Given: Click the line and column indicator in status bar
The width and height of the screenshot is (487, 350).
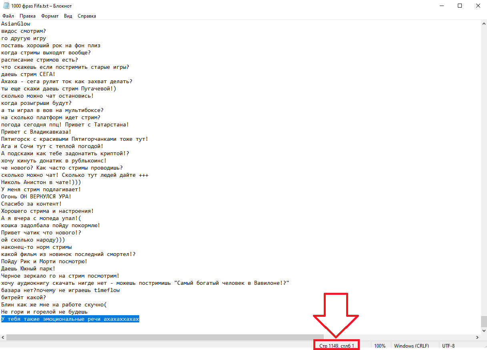Looking at the screenshot, I should click(337, 346).
